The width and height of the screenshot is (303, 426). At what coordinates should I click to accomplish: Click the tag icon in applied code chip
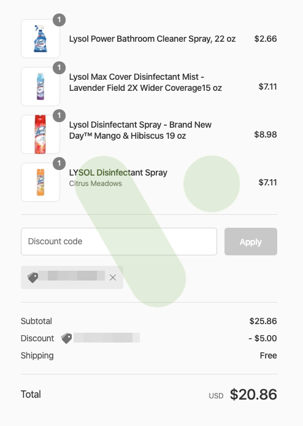click(x=33, y=277)
